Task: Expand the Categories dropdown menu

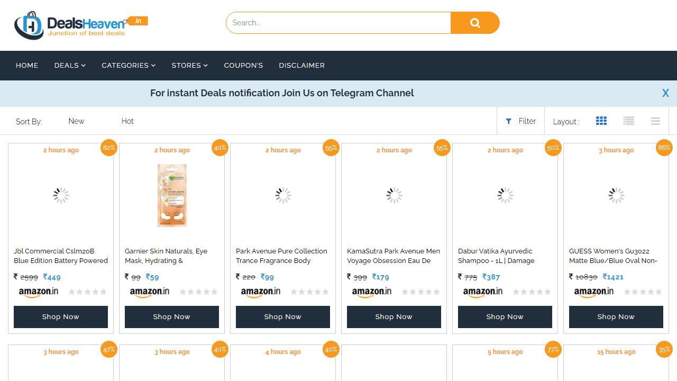Action: coord(129,66)
